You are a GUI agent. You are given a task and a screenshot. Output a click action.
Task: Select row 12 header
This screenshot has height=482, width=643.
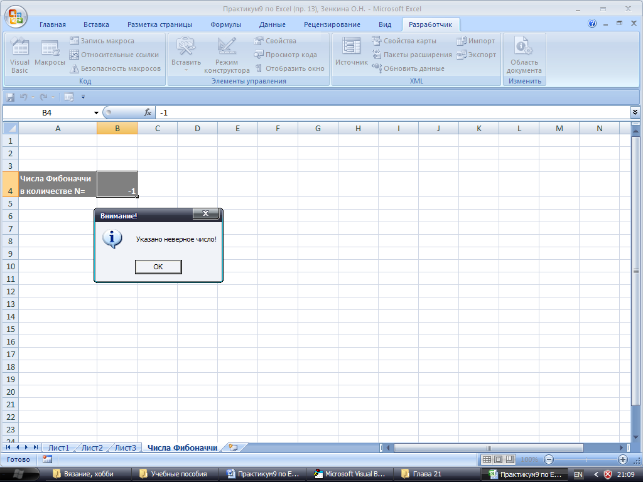point(11,291)
